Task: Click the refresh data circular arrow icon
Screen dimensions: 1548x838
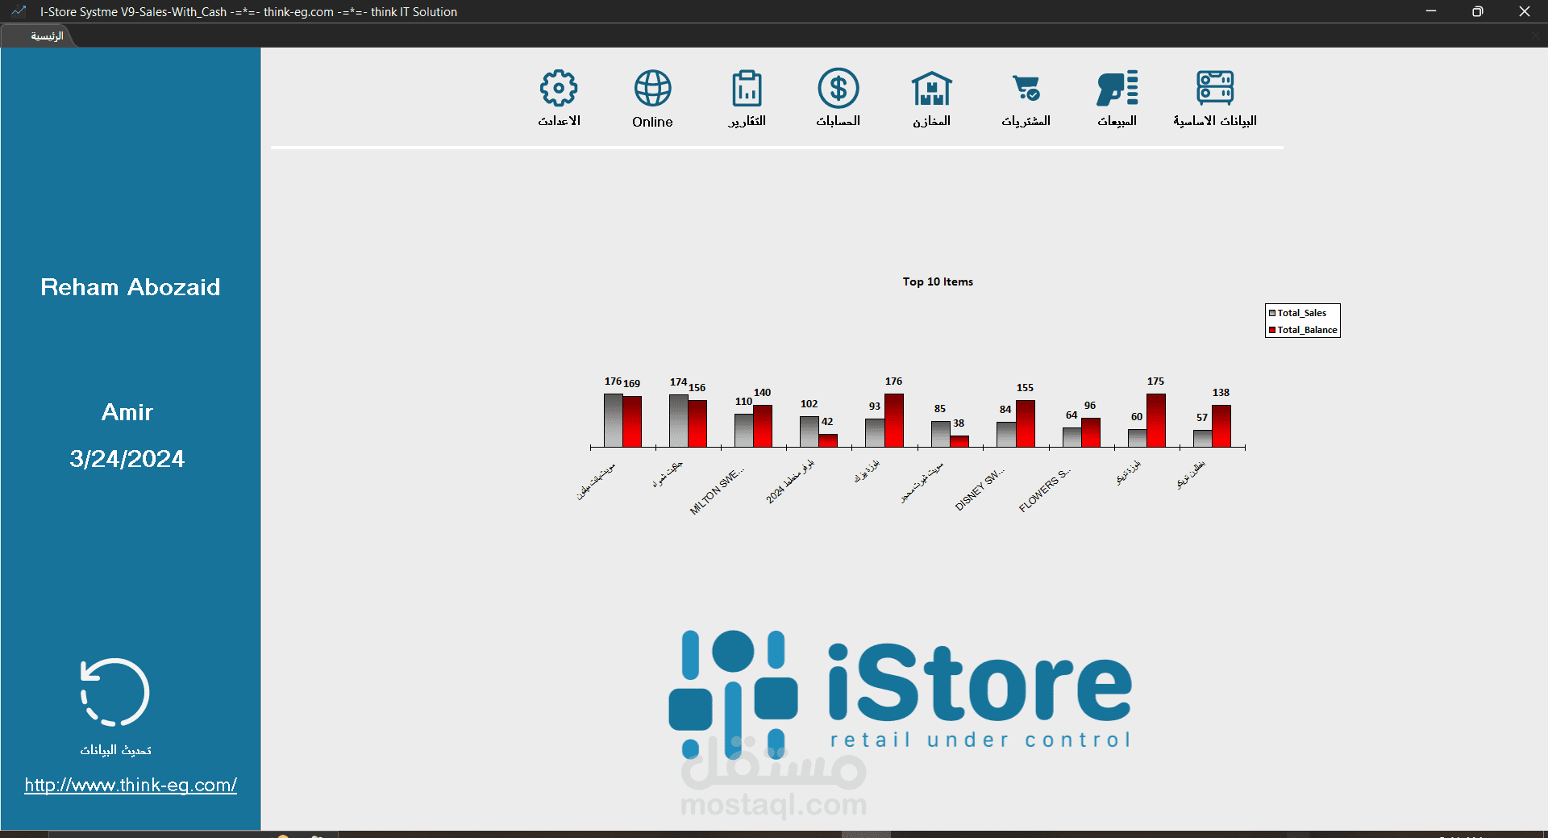Action: [115, 693]
